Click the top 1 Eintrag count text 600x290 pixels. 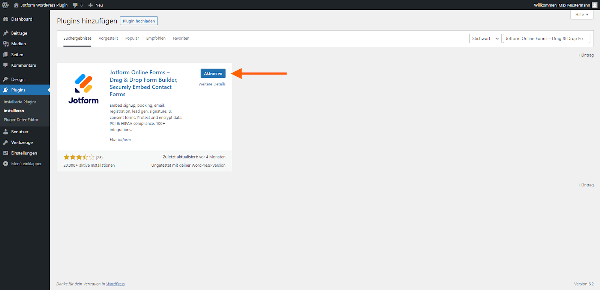586,55
